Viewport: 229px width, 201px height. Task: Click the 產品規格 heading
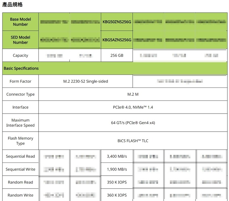pyautogui.click(x=12, y=5)
